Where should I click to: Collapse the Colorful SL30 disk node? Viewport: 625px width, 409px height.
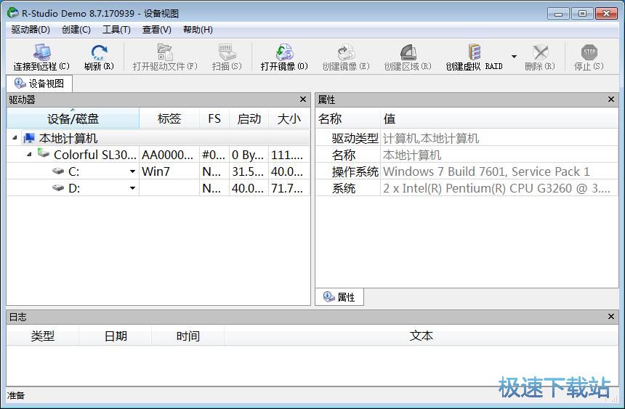coord(29,154)
